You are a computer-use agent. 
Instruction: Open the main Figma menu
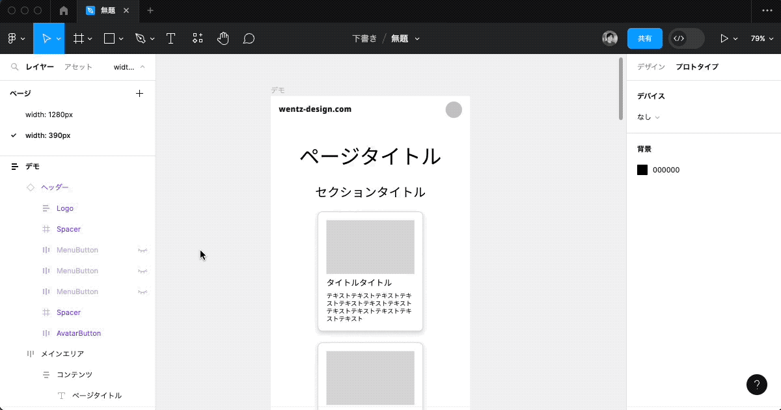point(12,38)
